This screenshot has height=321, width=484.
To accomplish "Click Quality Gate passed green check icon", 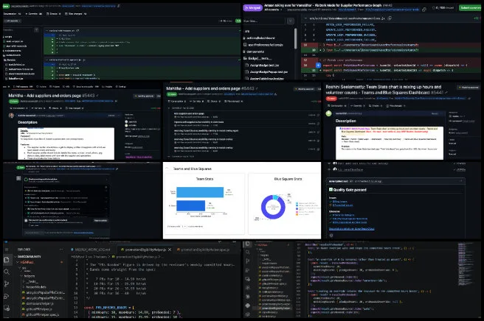I will 331,189.
